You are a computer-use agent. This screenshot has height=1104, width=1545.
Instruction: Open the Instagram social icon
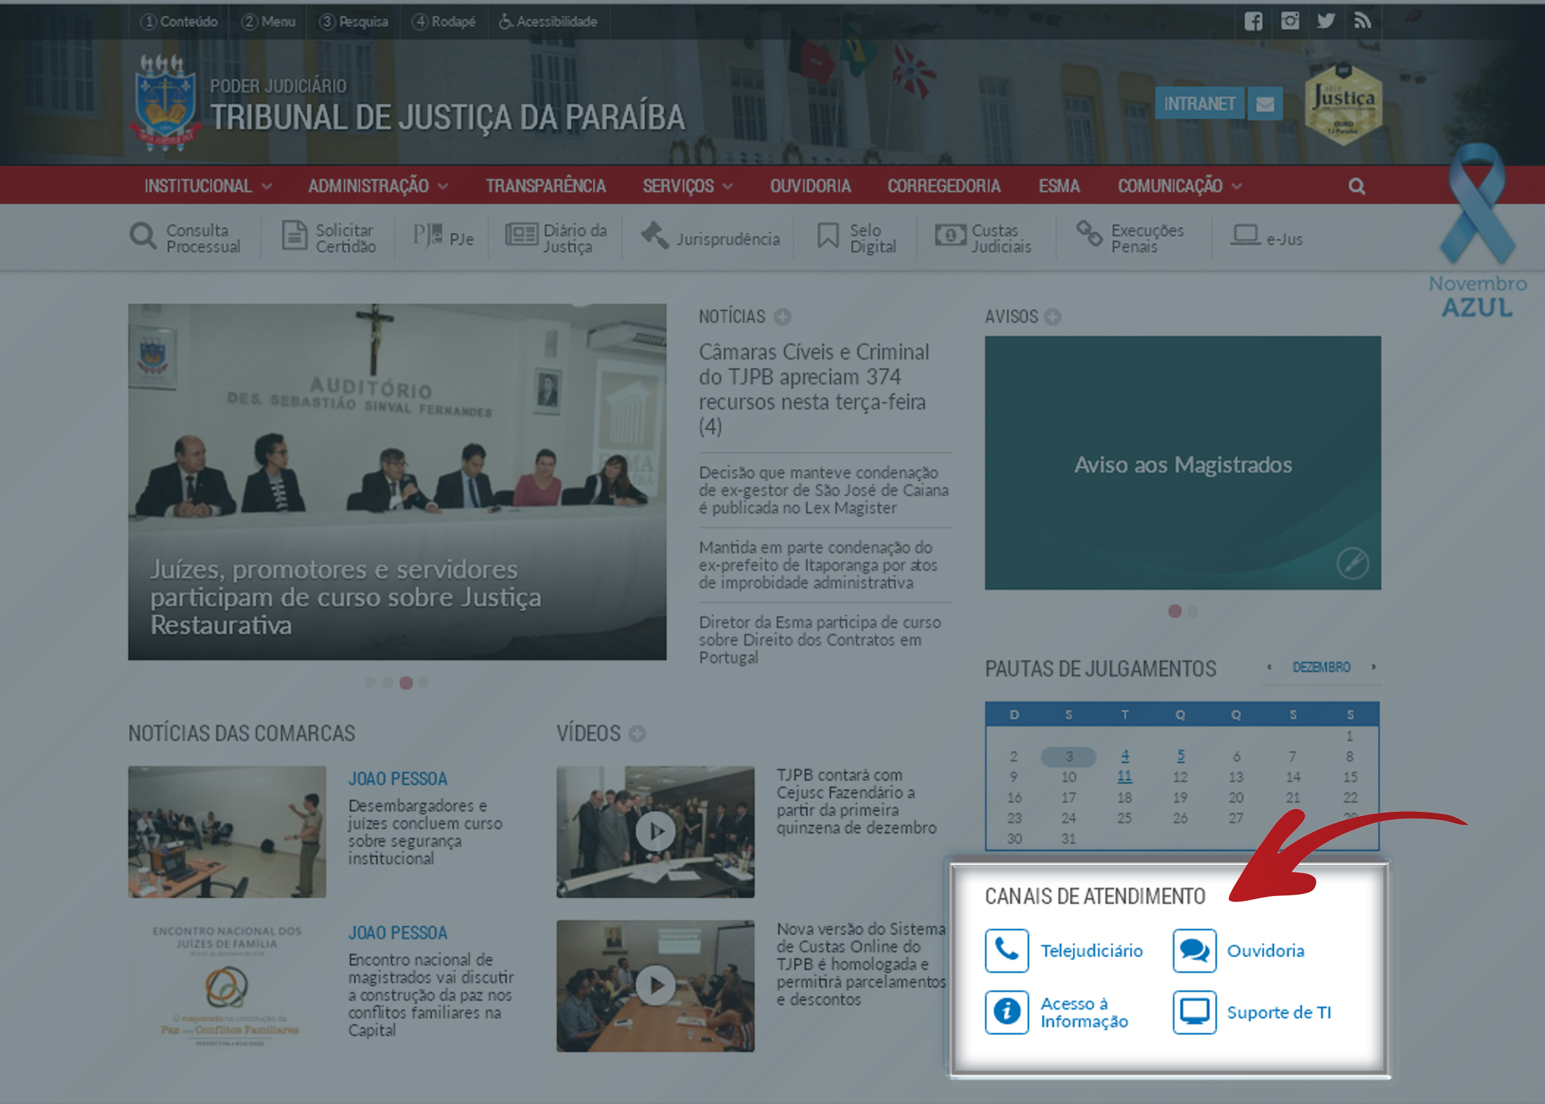tap(1290, 21)
